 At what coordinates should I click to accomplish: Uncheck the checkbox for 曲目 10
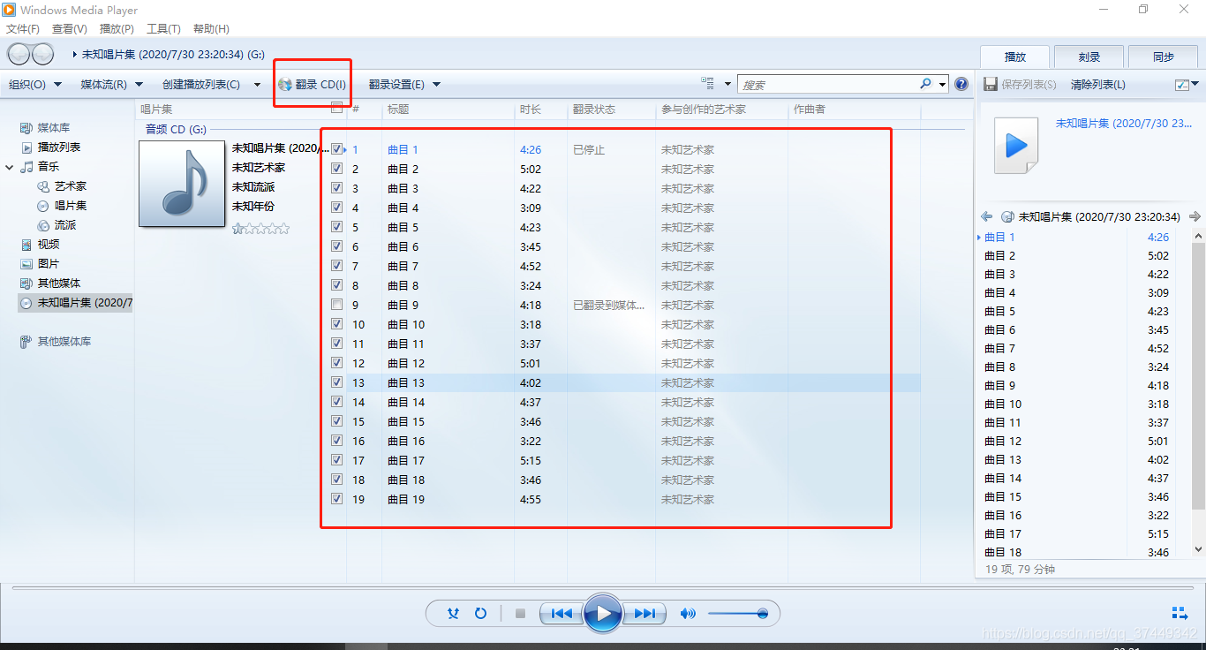coord(336,323)
